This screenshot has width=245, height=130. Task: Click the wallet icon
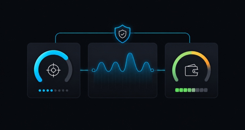pyautogui.click(x=191, y=70)
